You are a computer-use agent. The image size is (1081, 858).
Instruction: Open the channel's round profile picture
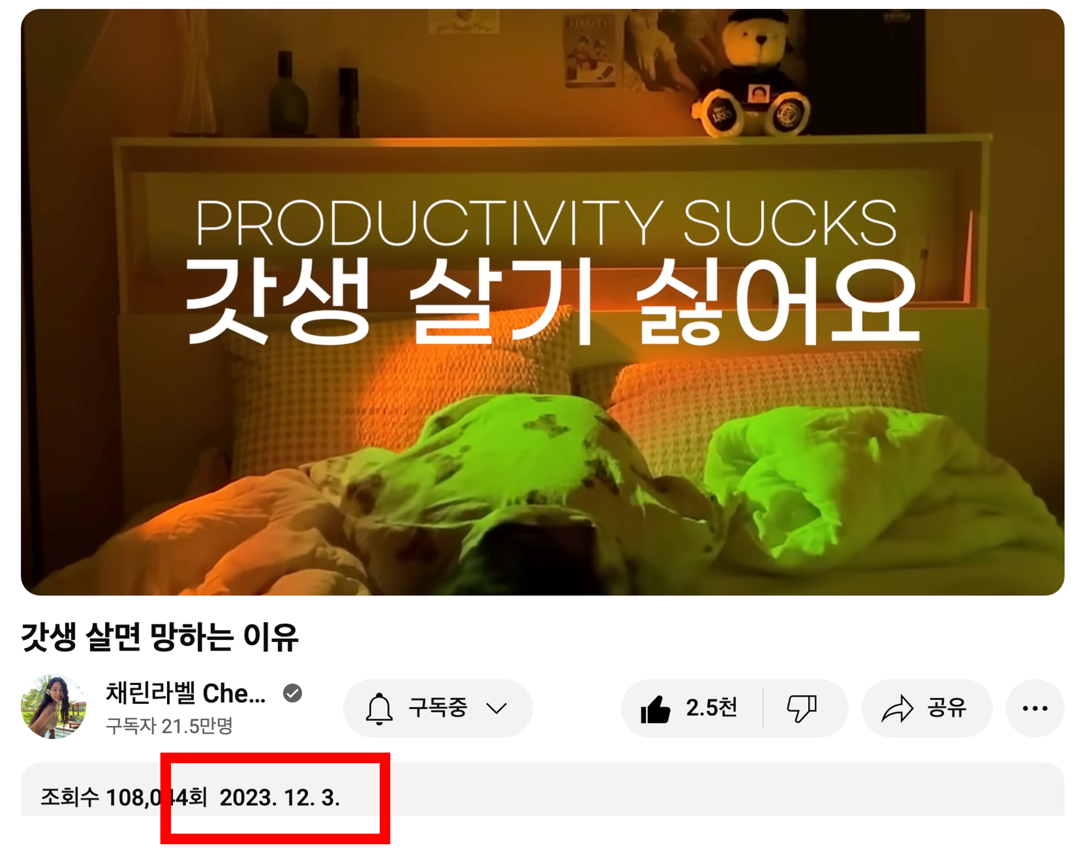pyautogui.click(x=53, y=707)
